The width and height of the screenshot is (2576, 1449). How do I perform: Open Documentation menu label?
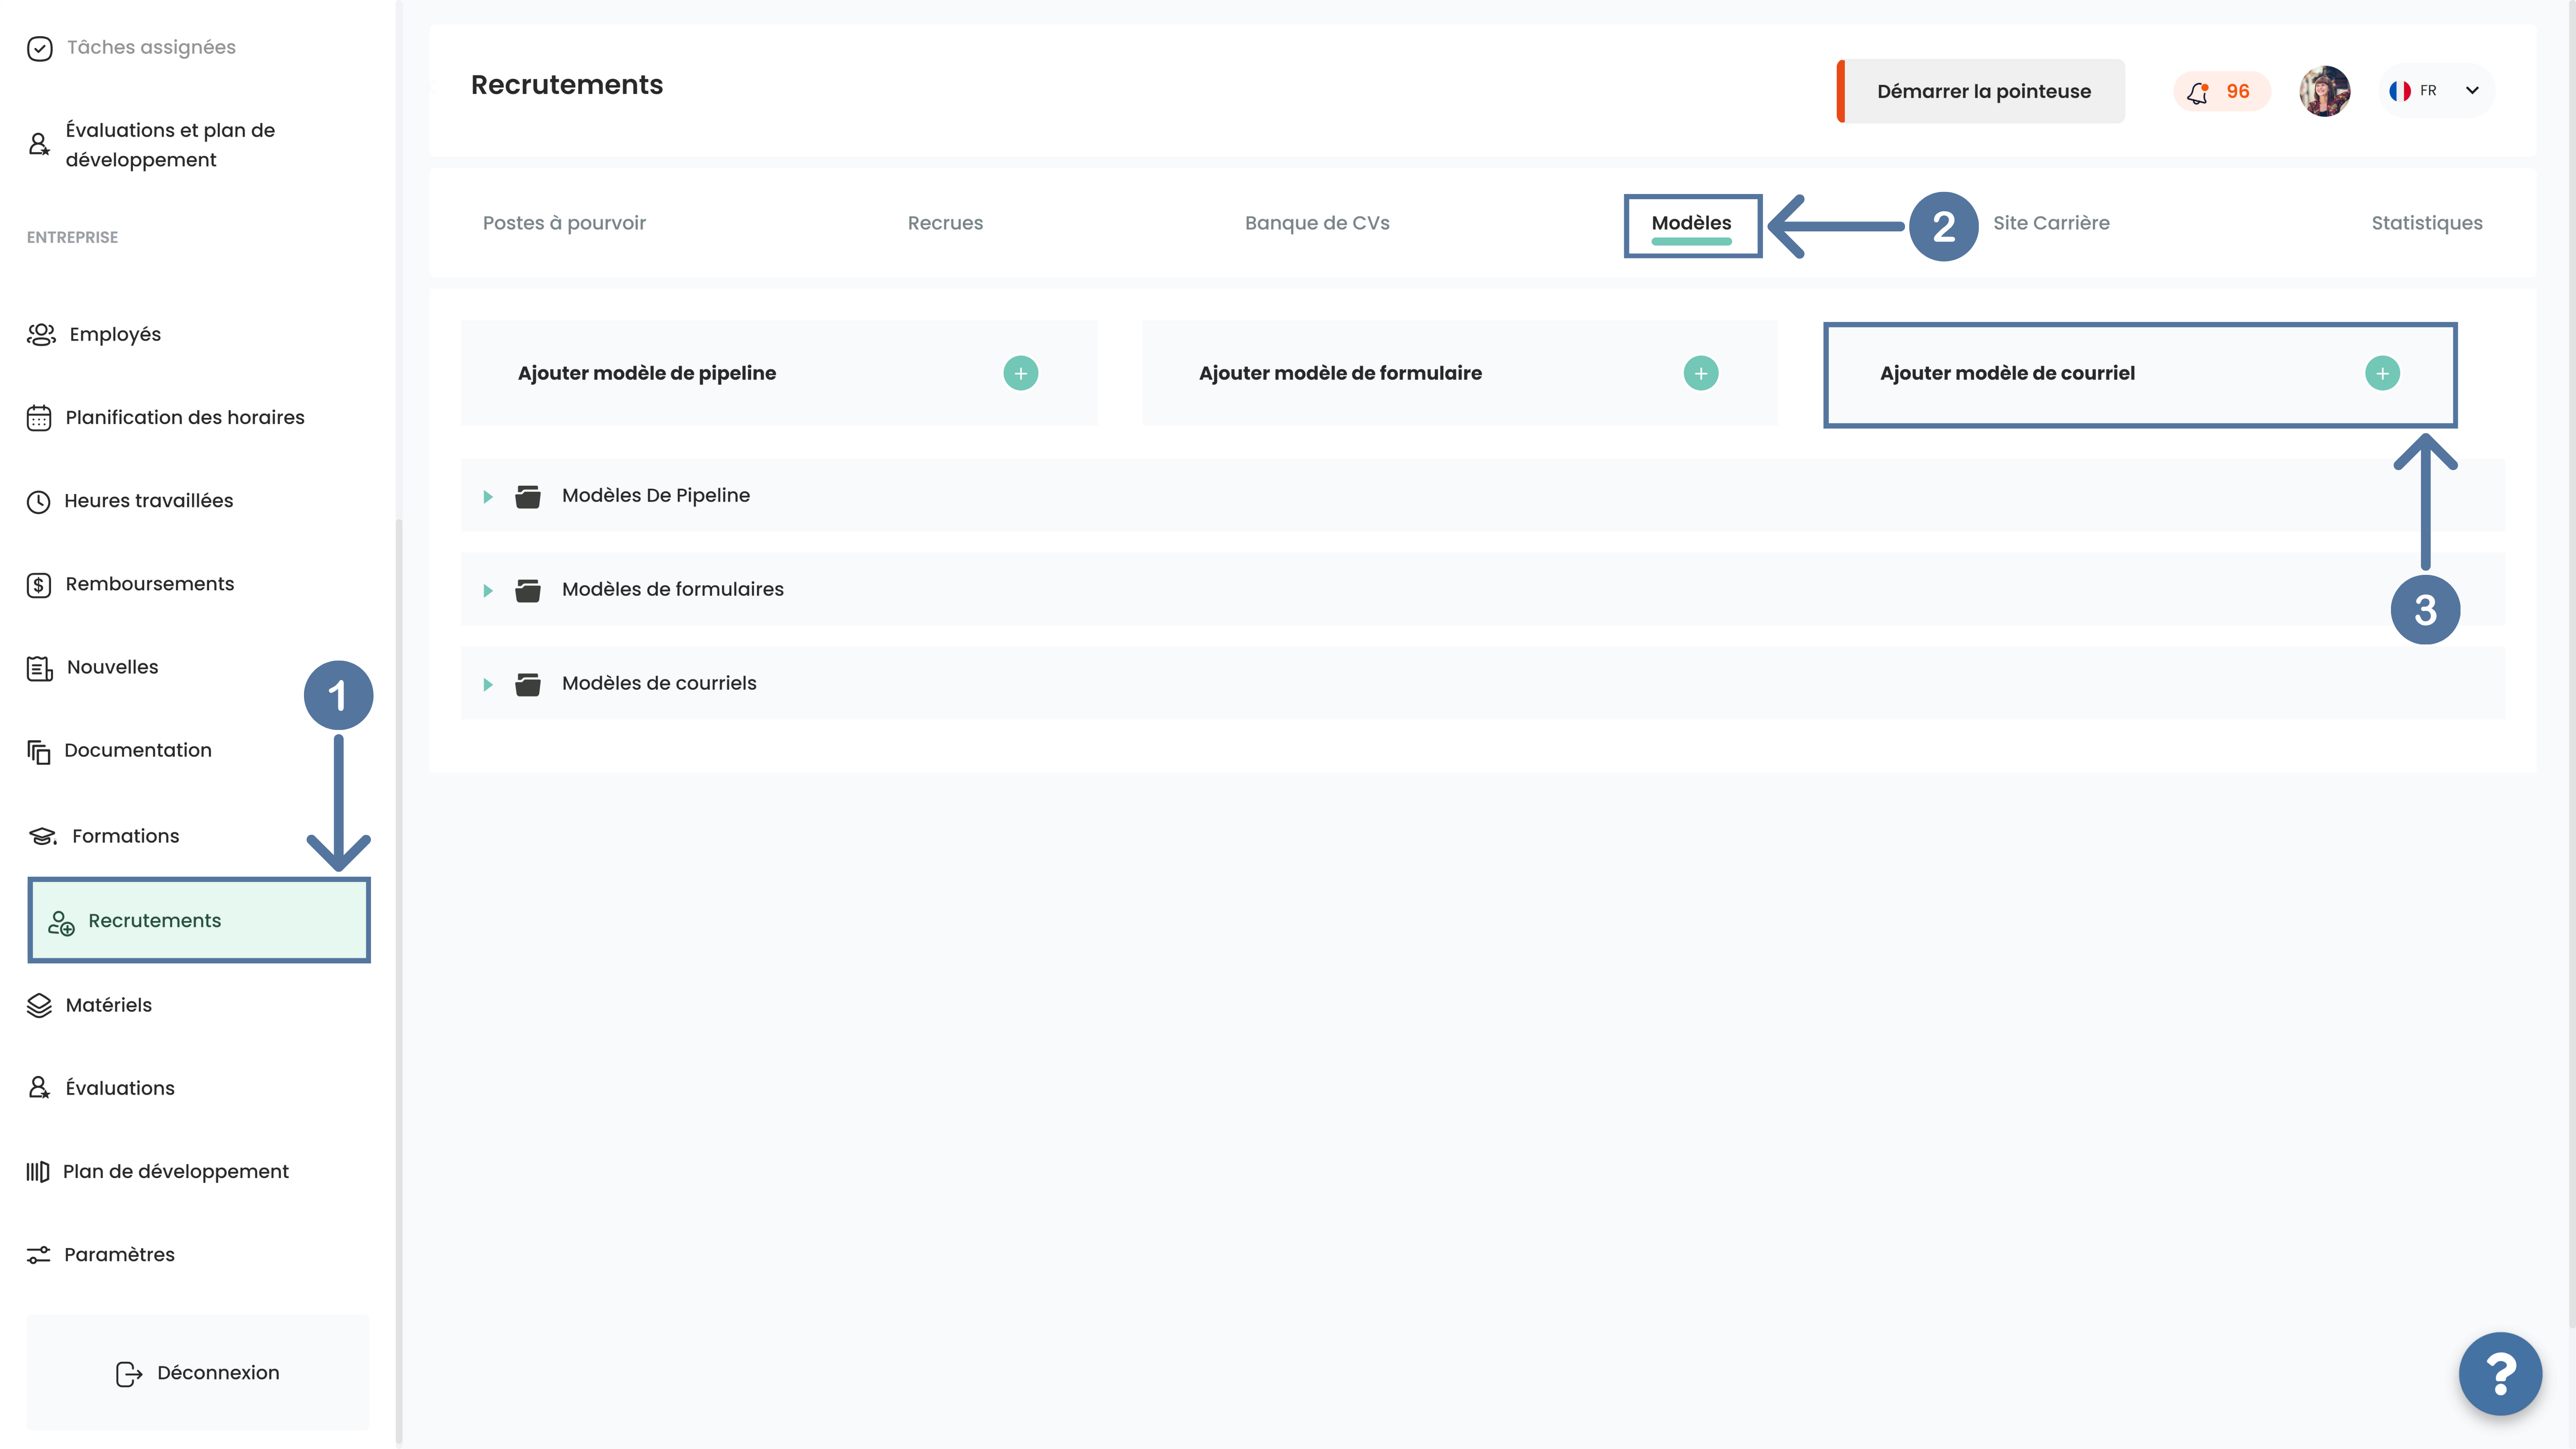[138, 750]
